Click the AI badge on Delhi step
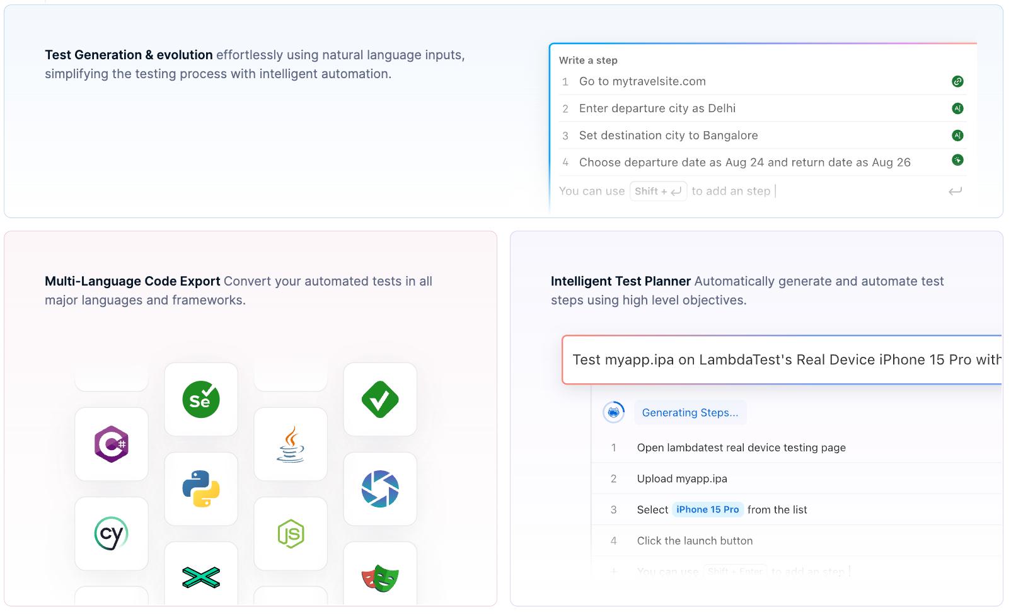Viewport: 1011px width, 614px height. point(957,108)
